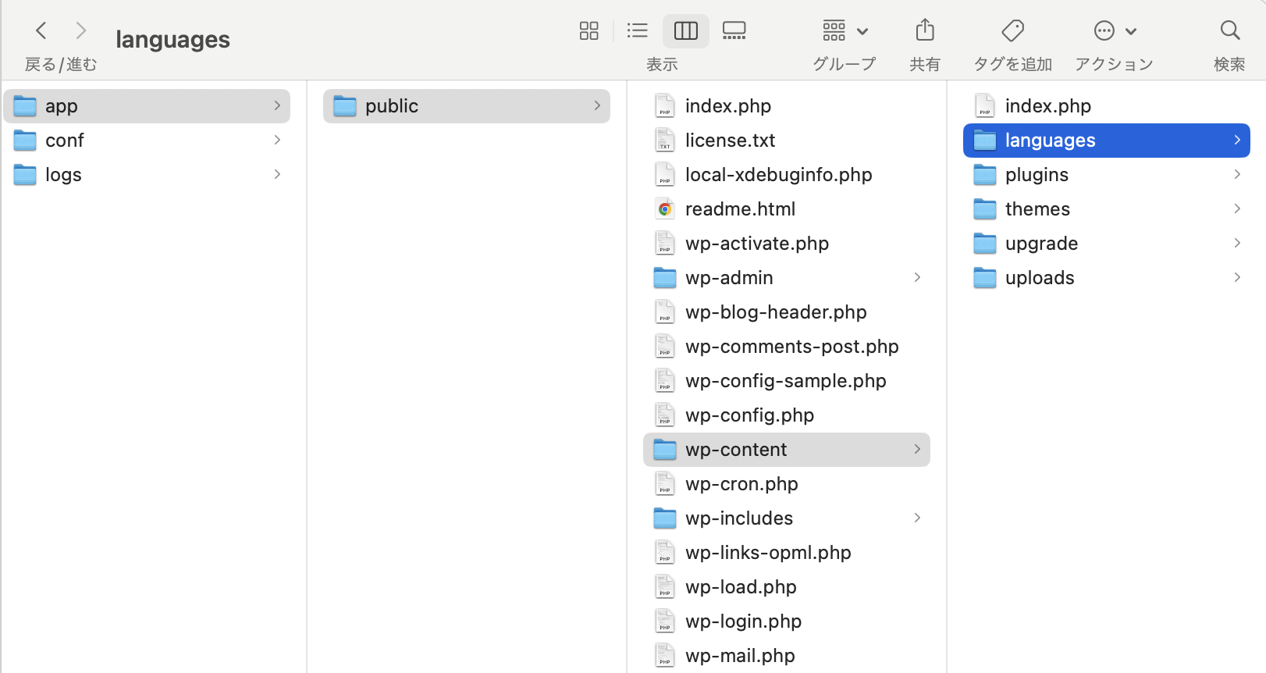The width and height of the screenshot is (1266, 673).
Task: Open the Action ellipsis menu
Action: pos(1114,31)
